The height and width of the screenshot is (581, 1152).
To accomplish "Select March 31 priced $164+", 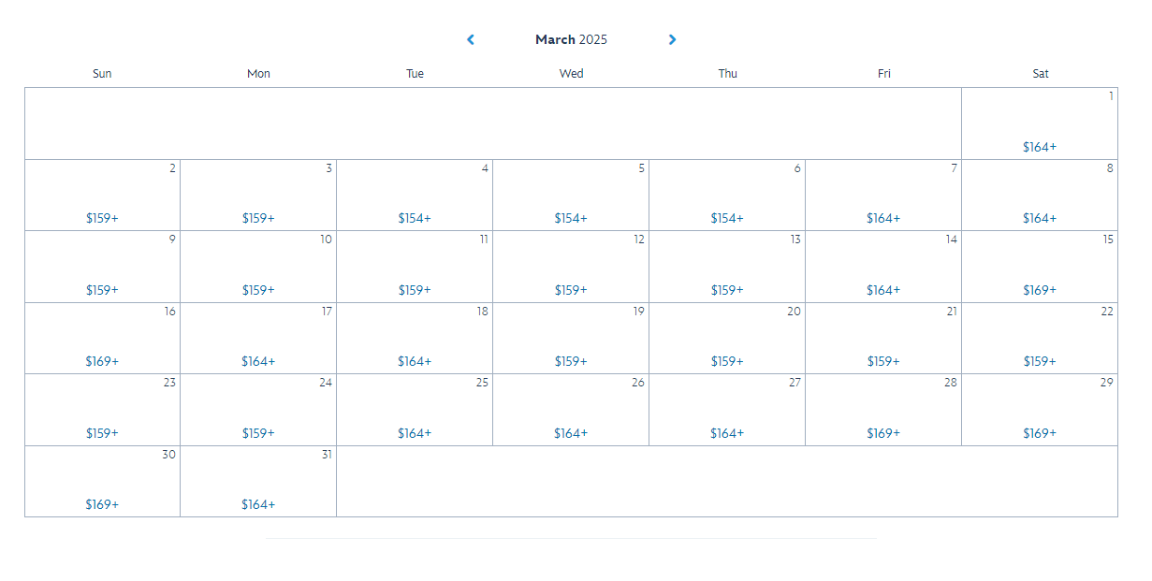I will (x=258, y=482).
